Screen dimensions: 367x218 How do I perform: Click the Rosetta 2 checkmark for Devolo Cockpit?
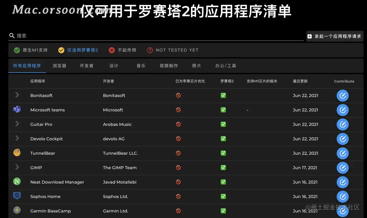pyautogui.click(x=223, y=139)
